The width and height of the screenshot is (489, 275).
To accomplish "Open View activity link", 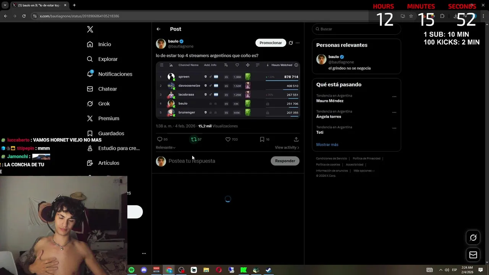I will pyautogui.click(x=287, y=147).
